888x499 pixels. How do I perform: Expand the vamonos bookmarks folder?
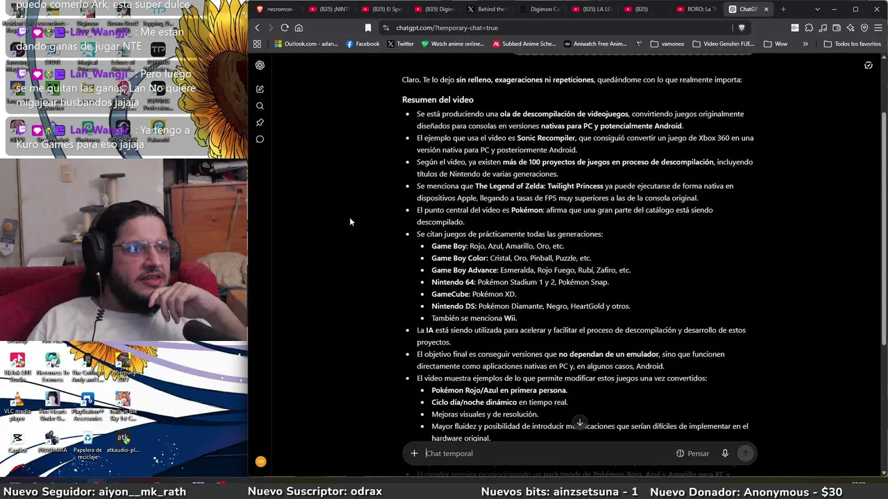[x=667, y=44]
